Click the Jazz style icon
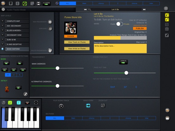Viewport: 175px width, 131px height. [27, 103]
